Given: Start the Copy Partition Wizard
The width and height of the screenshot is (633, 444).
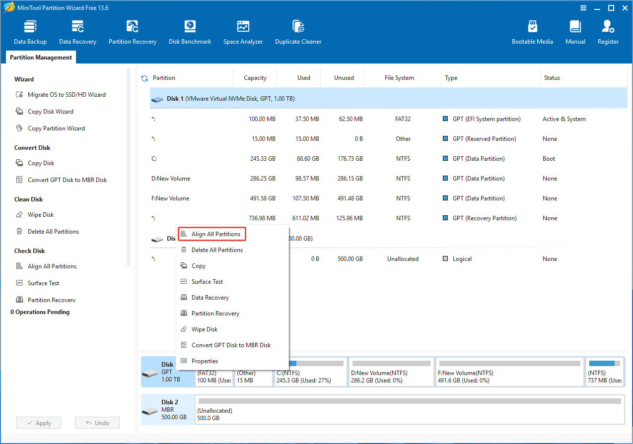Looking at the screenshot, I should [50, 128].
